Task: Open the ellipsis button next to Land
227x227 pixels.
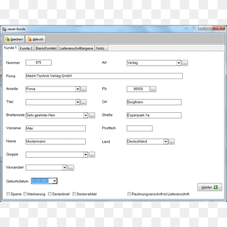Action: pos(172,142)
